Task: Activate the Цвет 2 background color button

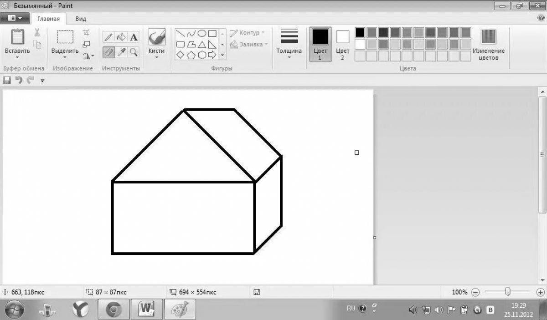Action: [342, 44]
